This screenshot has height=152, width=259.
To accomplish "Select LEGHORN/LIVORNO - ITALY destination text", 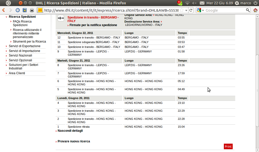I will 144,25.
